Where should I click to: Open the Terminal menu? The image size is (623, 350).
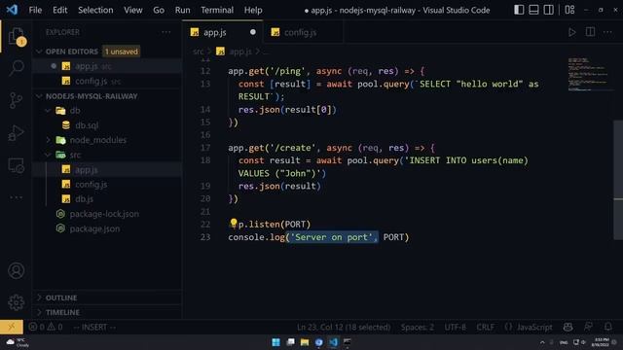[217, 10]
